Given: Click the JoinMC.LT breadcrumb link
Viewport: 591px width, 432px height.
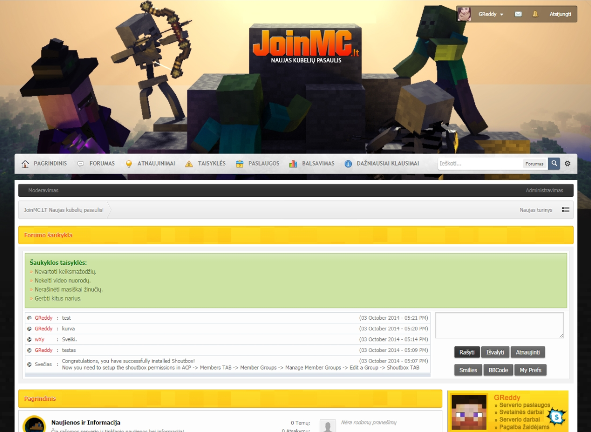Looking at the screenshot, I should click(63, 210).
